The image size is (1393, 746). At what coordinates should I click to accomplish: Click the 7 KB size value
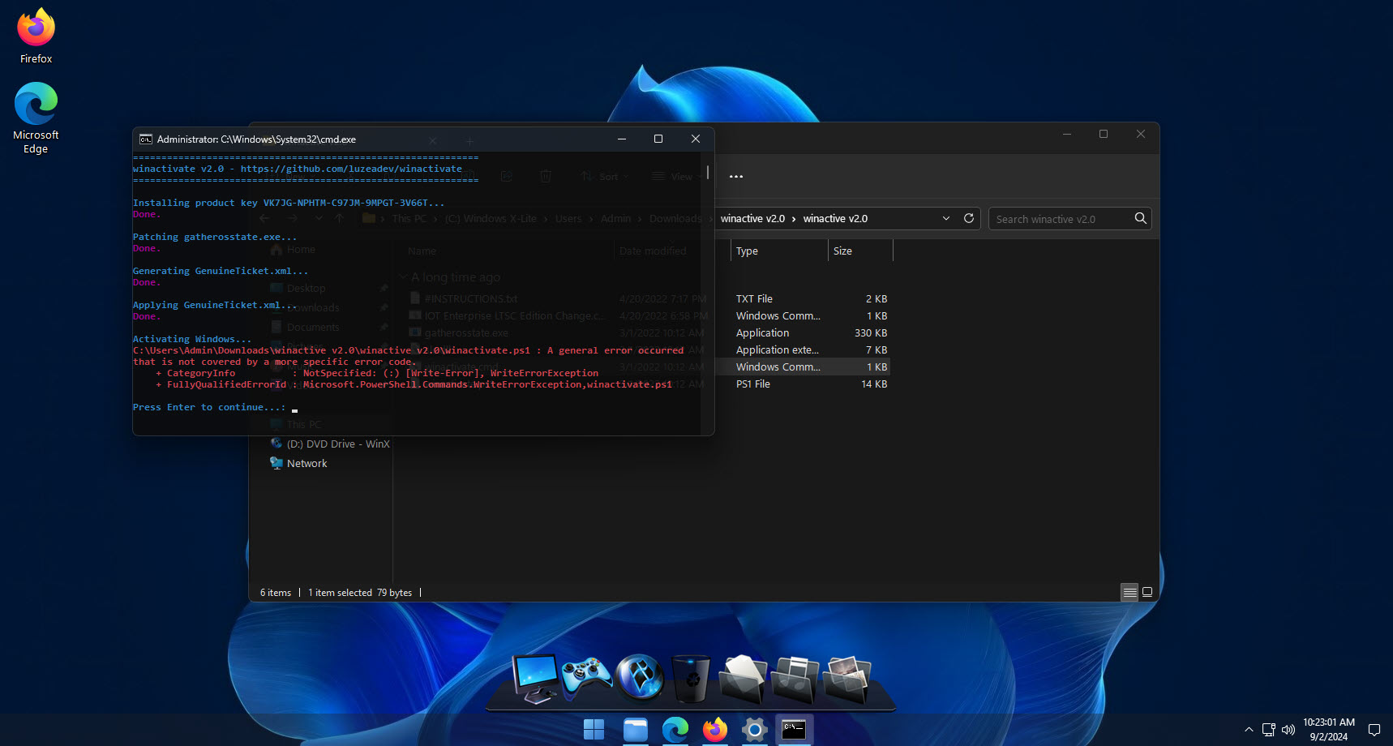877,350
